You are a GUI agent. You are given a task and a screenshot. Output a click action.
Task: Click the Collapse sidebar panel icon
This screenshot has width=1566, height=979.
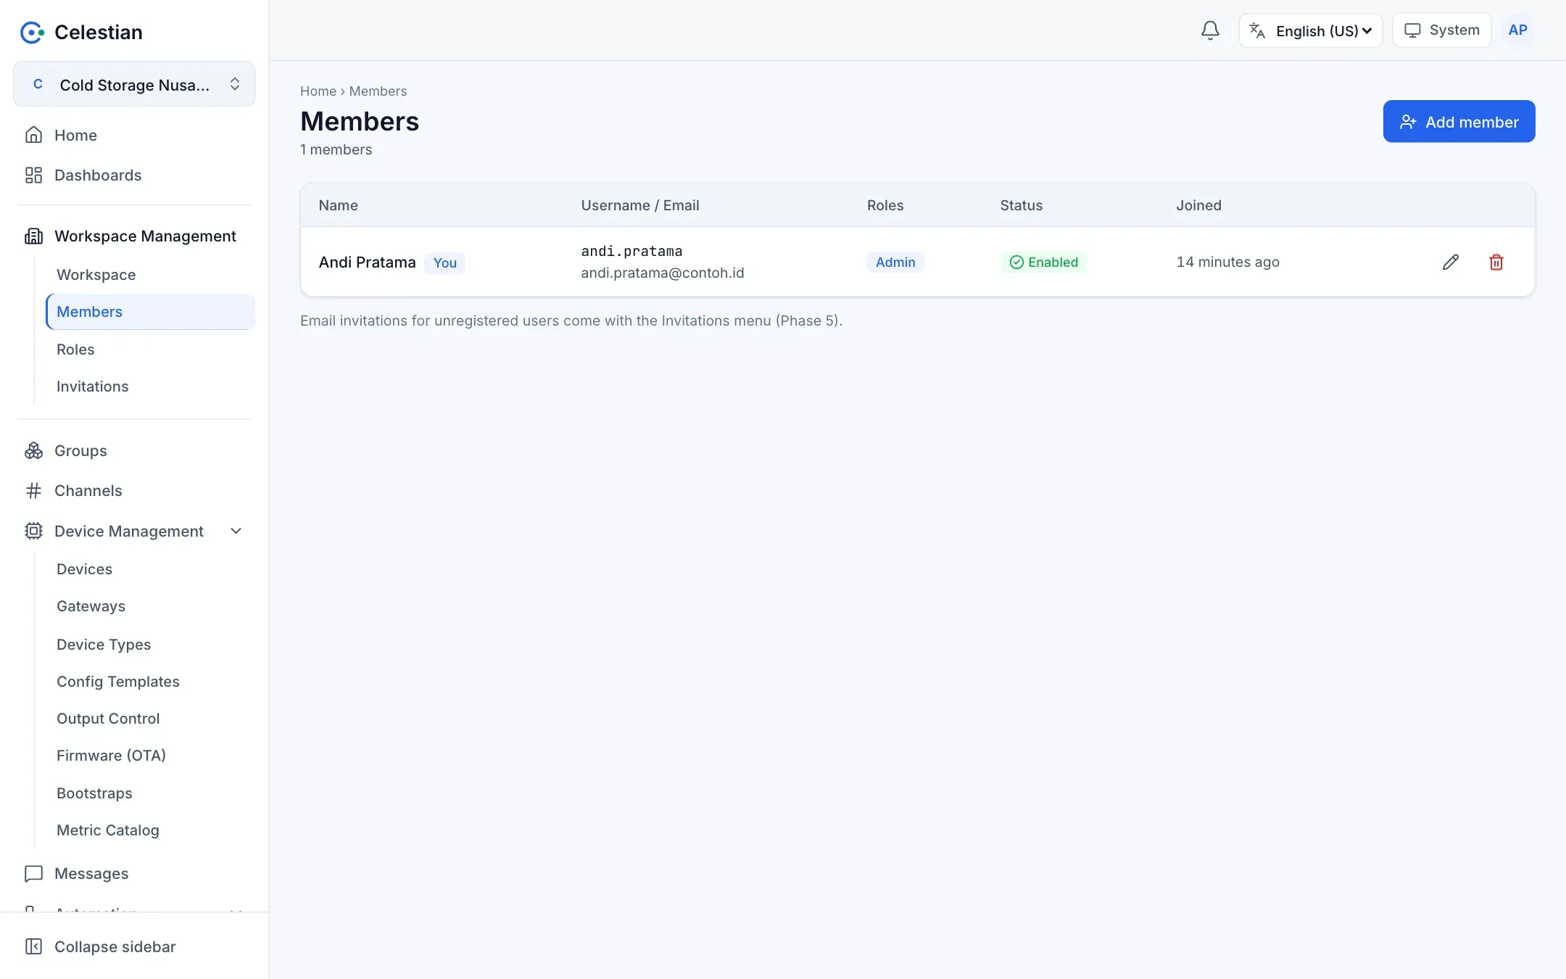(x=33, y=946)
